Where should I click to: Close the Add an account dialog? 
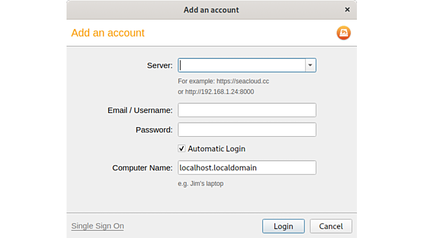tap(347, 10)
